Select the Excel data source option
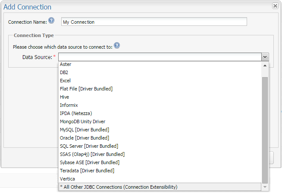Viewport: 282px width, 193px height. click(x=66, y=81)
